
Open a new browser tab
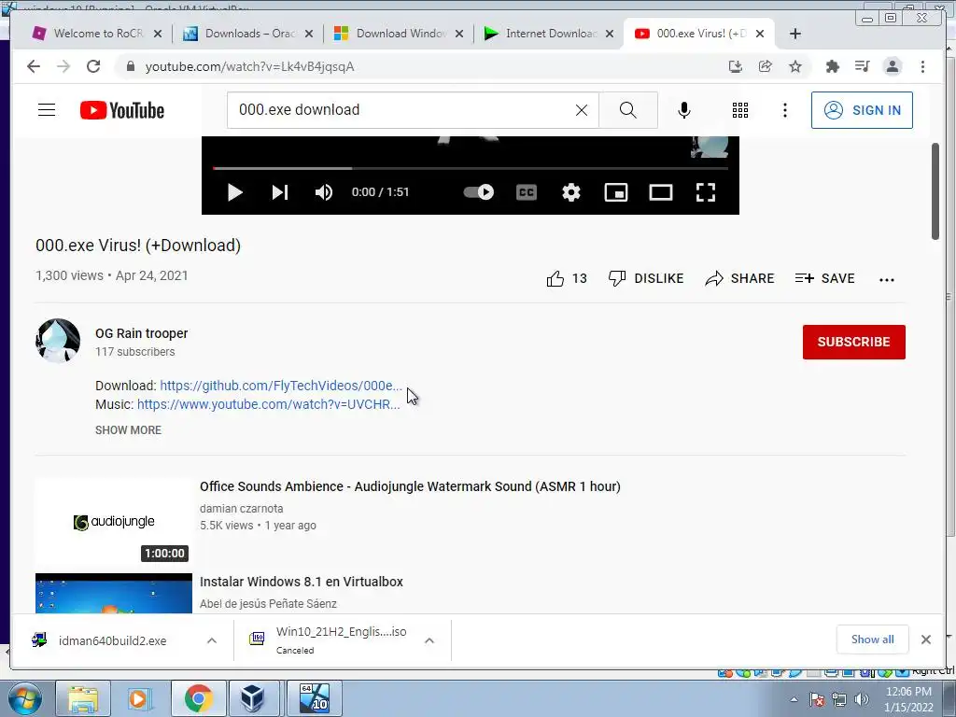(795, 34)
